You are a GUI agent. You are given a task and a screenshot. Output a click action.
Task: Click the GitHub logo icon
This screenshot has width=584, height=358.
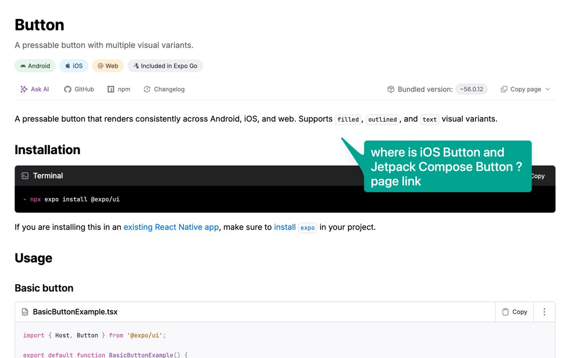pyautogui.click(x=68, y=89)
